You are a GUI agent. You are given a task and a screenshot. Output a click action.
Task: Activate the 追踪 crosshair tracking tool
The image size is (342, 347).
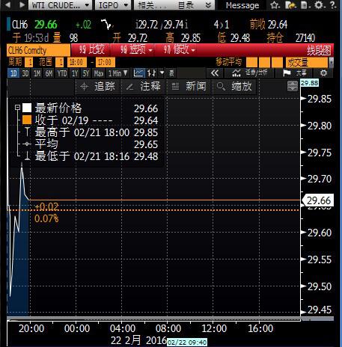(x=98, y=87)
